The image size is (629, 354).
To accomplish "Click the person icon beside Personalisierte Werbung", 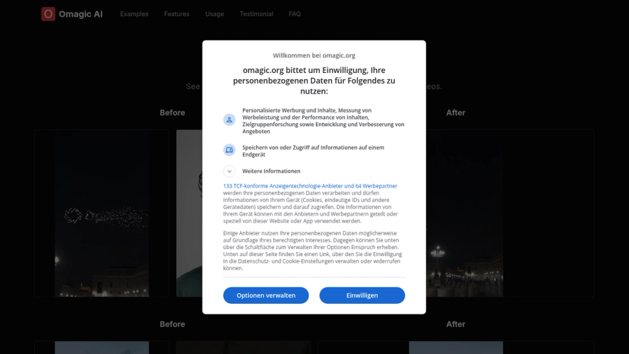I will 229,120.
